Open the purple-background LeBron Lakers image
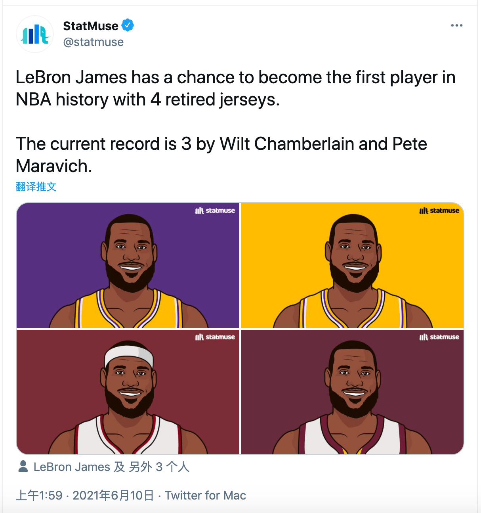The width and height of the screenshot is (481, 513). 128,266
